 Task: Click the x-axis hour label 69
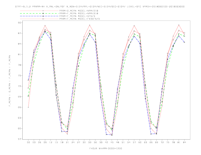pos(157,142)
